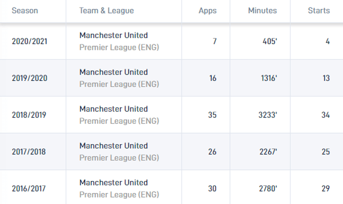Click Premier League (ENG) for season 2020/2021
The width and height of the screenshot is (343, 204).
tap(119, 47)
